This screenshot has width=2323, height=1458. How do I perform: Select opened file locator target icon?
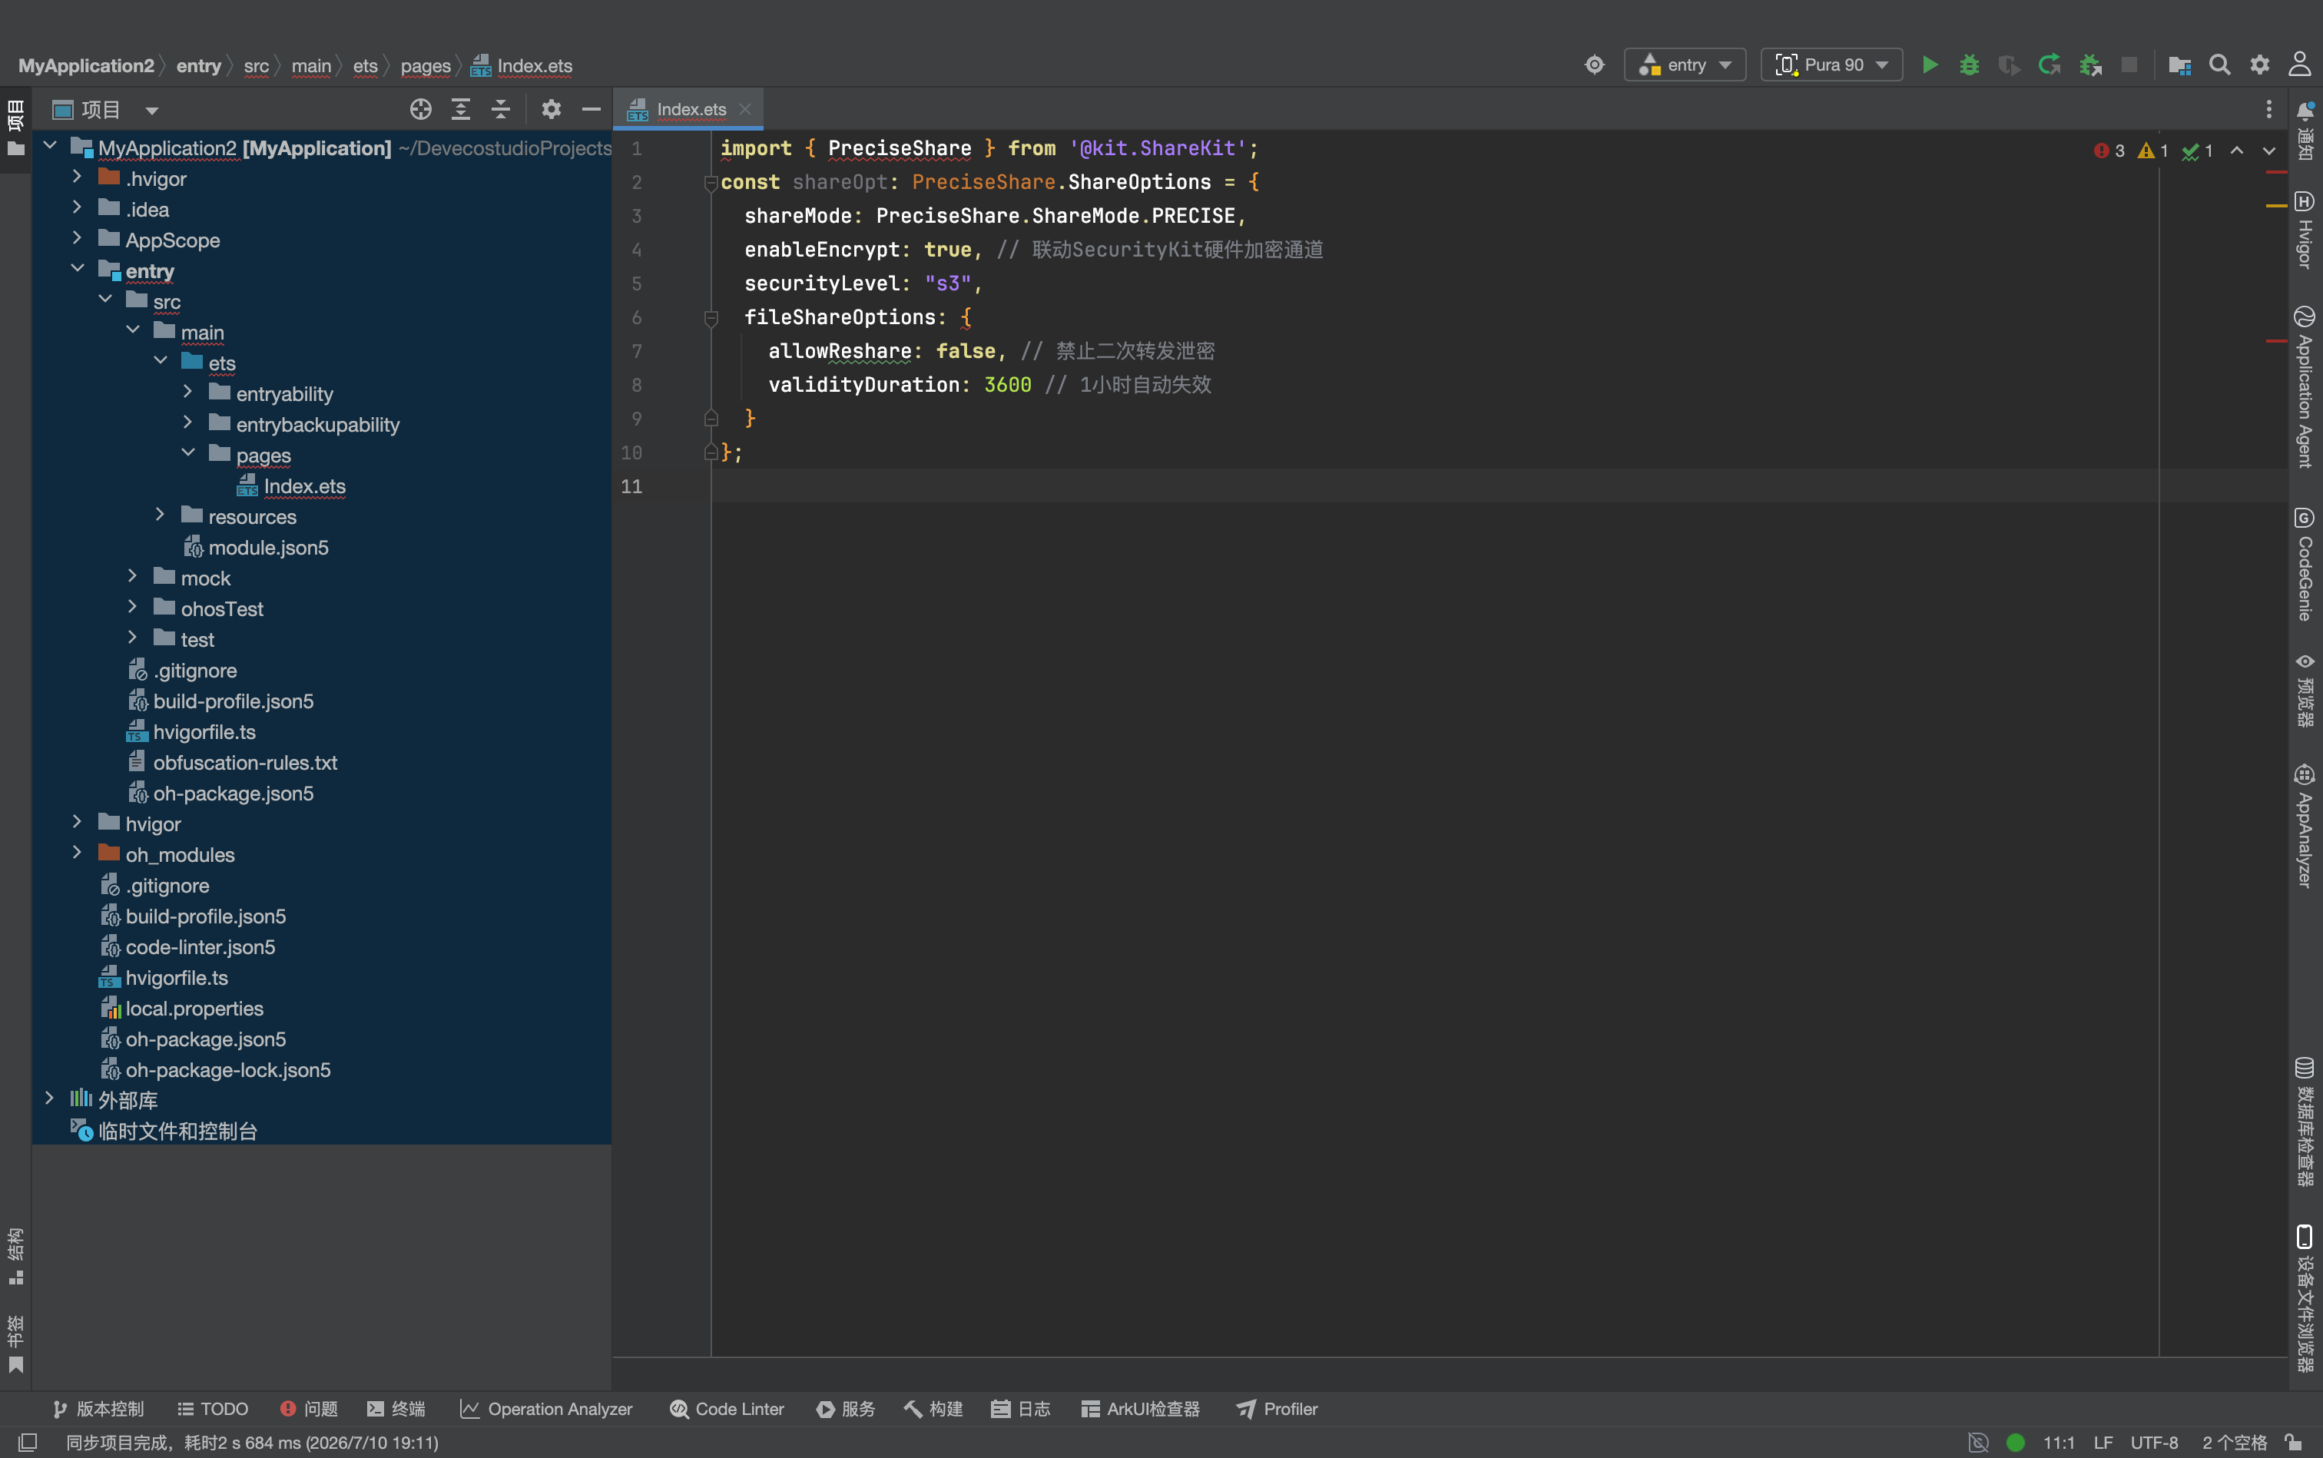pyautogui.click(x=420, y=109)
